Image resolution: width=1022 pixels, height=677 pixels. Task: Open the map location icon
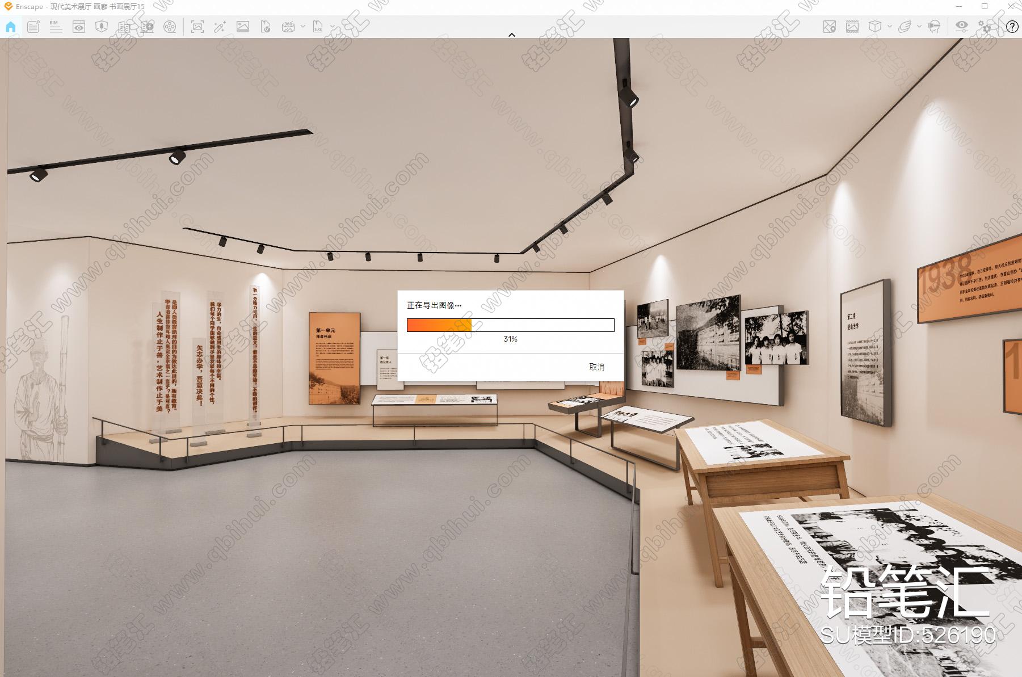click(829, 27)
